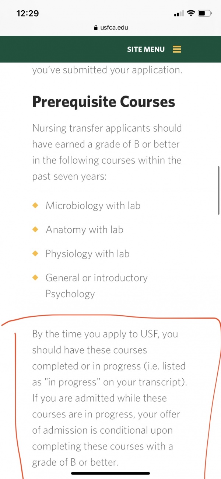Tap the paragraph starting 'By the time you apply'

[109, 398]
